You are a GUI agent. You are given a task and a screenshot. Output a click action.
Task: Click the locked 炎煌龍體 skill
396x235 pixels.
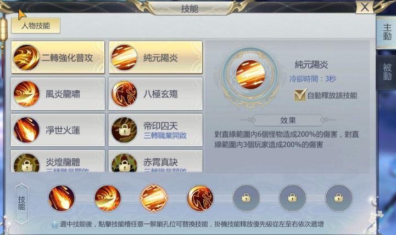point(58,161)
